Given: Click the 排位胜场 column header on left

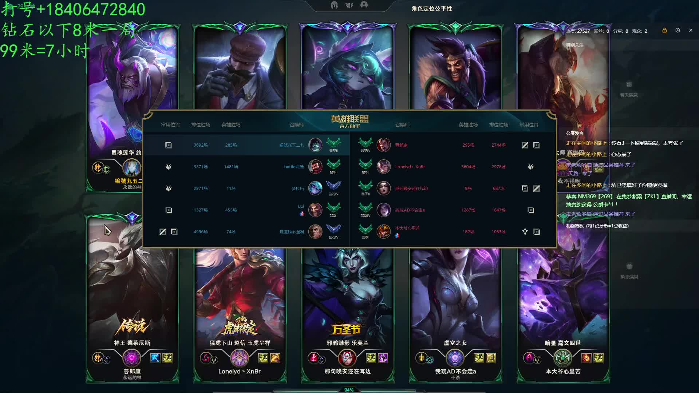Looking at the screenshot, I should tap(201, 125).
